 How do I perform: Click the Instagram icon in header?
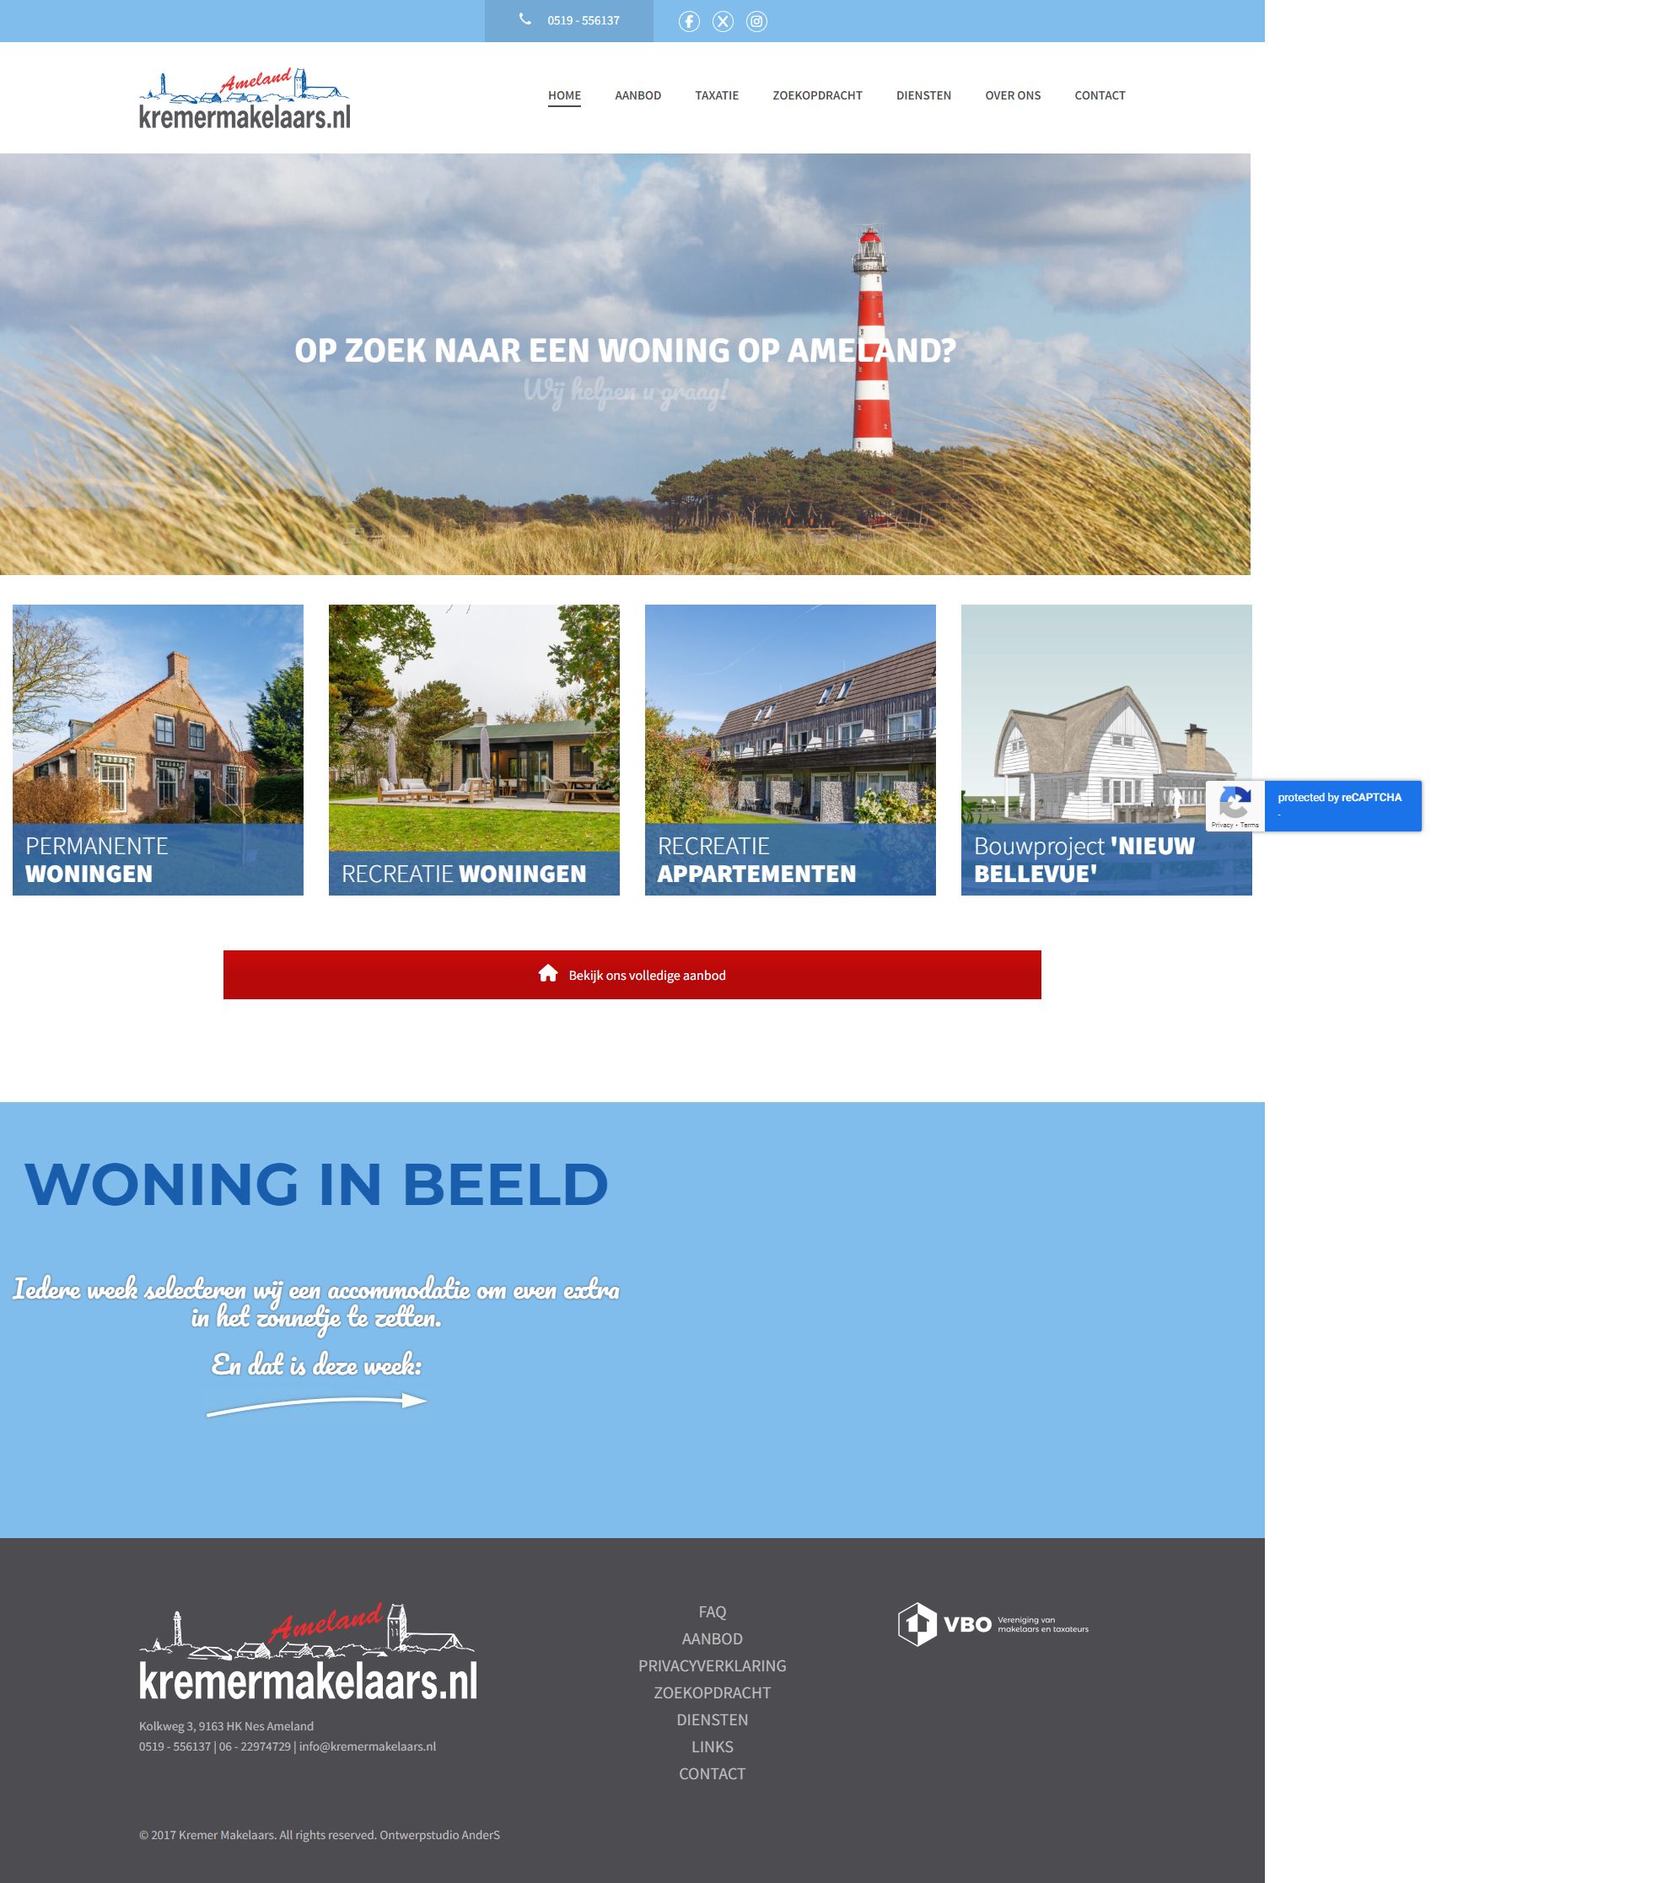tap(754, 19)
